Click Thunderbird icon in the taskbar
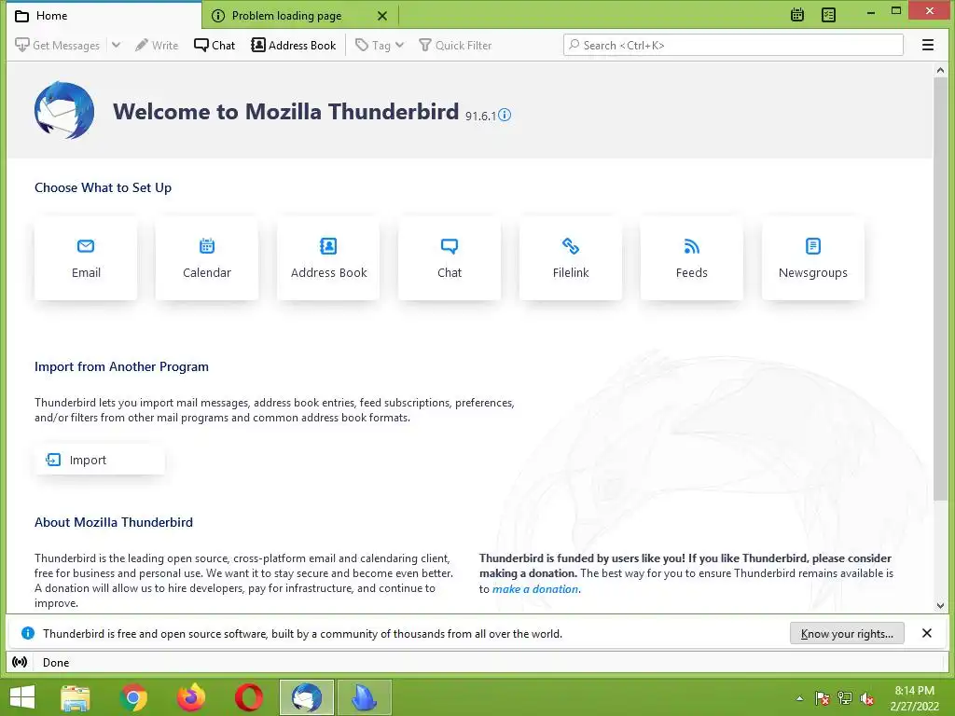This screenshot has height=716, width=955. coord(306,697)
